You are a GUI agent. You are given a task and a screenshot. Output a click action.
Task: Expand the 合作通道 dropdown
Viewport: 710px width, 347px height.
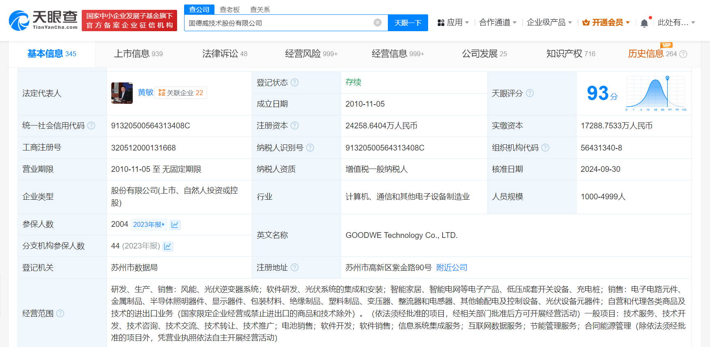(498, 23)
